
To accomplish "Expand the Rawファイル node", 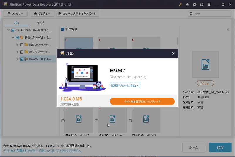I will click(x=17, y=59).
